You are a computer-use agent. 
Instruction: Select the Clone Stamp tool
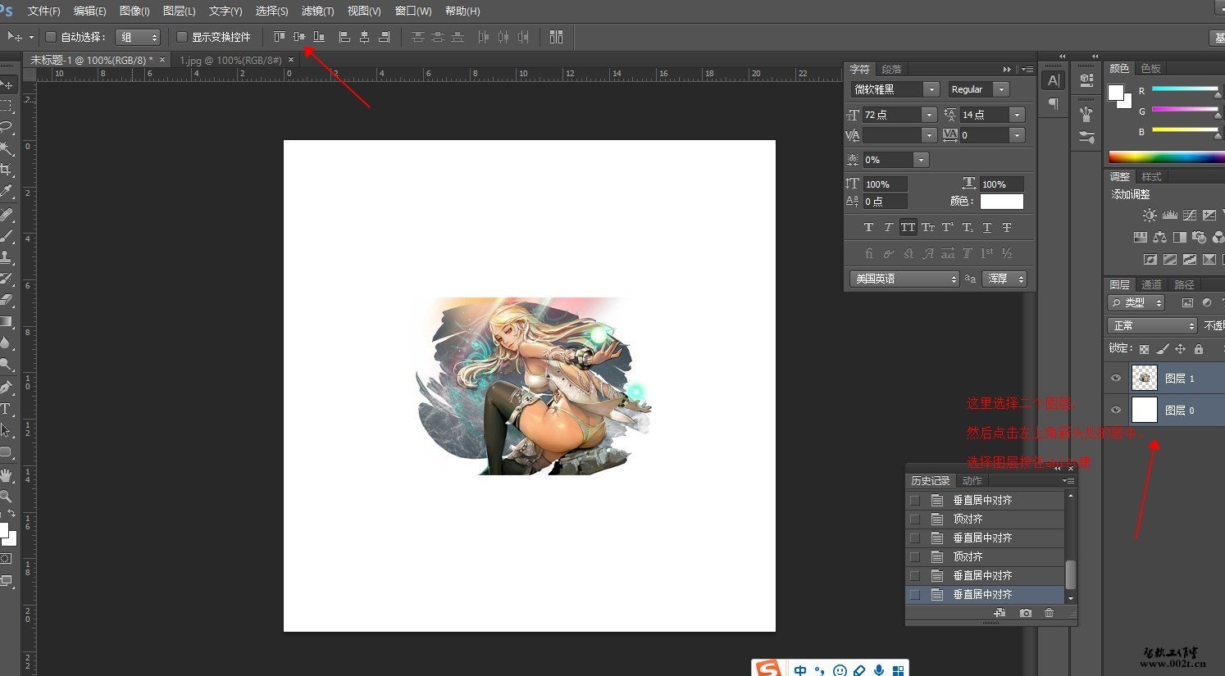click(7, 257)
